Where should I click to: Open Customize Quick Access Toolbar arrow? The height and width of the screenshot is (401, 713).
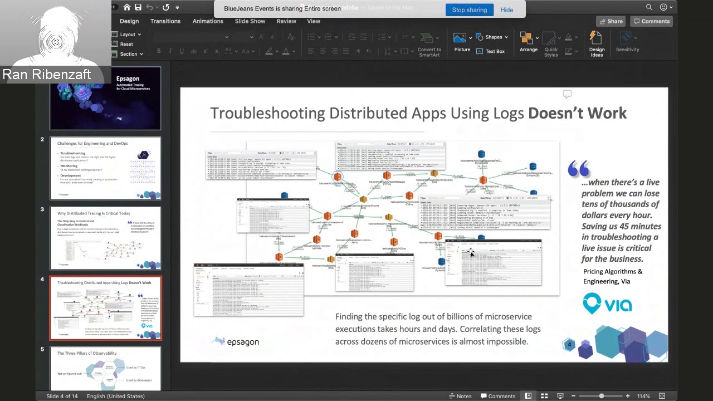coord(178,7)
